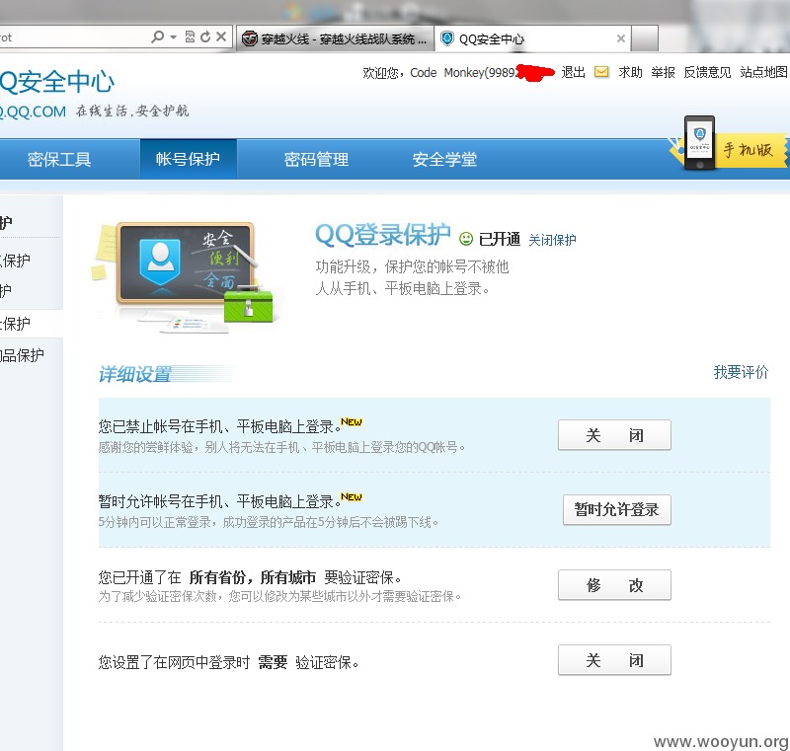The height and width of the screenshot is (751, 790).
Task: Click the 我要评价 rate link
Action: pyautogui.click(x=741, y=372)
